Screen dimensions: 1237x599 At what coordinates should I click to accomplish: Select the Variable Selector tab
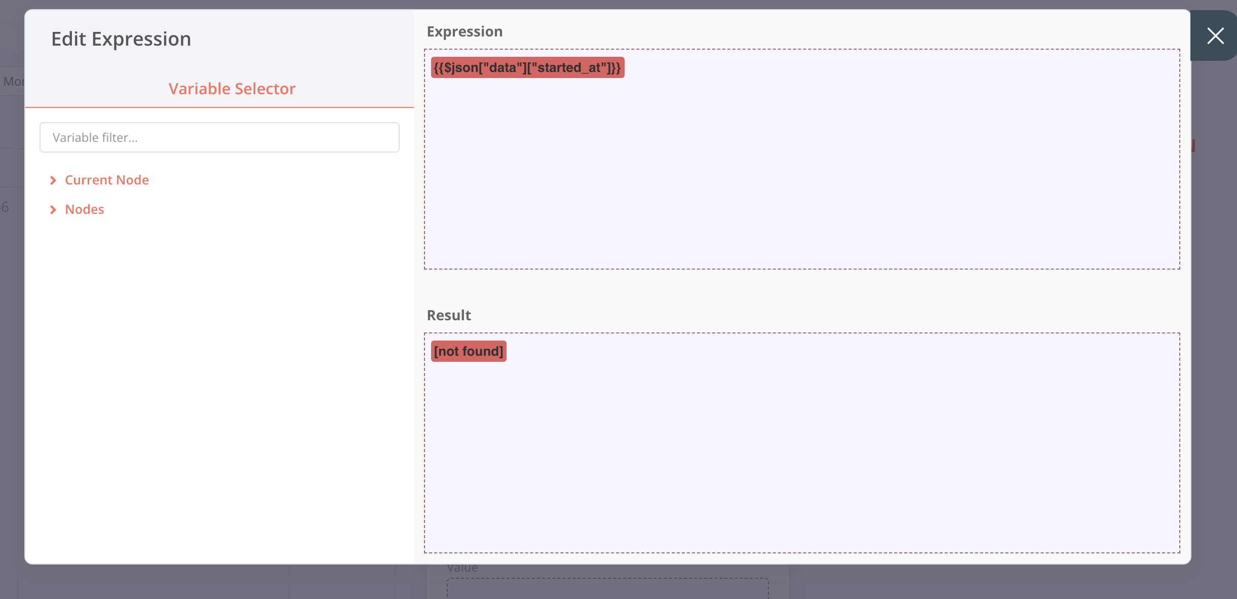tap(231, 89)
